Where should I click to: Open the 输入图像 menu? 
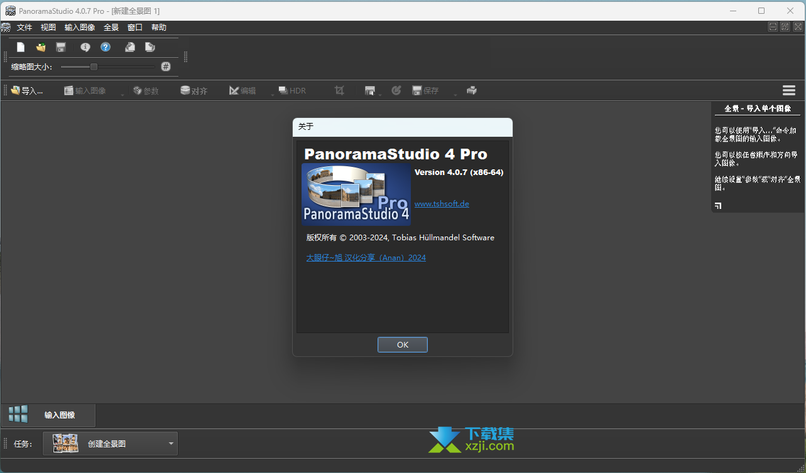(80, 28)
